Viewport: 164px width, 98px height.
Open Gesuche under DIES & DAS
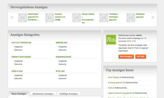(x=18, y=78)
